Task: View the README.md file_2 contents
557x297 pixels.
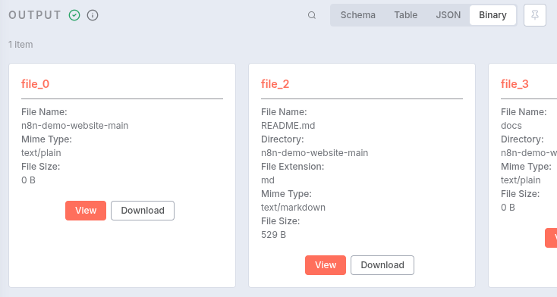Action: [x=326, y=265]
